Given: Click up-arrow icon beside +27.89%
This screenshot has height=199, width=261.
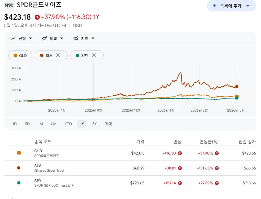Looking at the screenshot, I should (x=217, y=183).
